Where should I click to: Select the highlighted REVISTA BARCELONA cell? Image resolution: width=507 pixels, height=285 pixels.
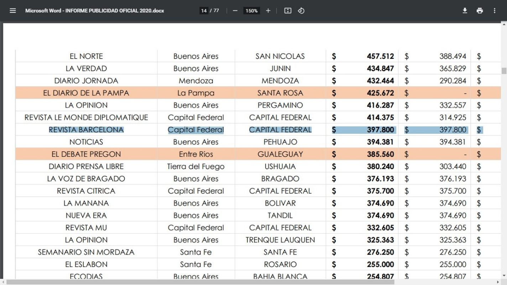pos(86,130)
